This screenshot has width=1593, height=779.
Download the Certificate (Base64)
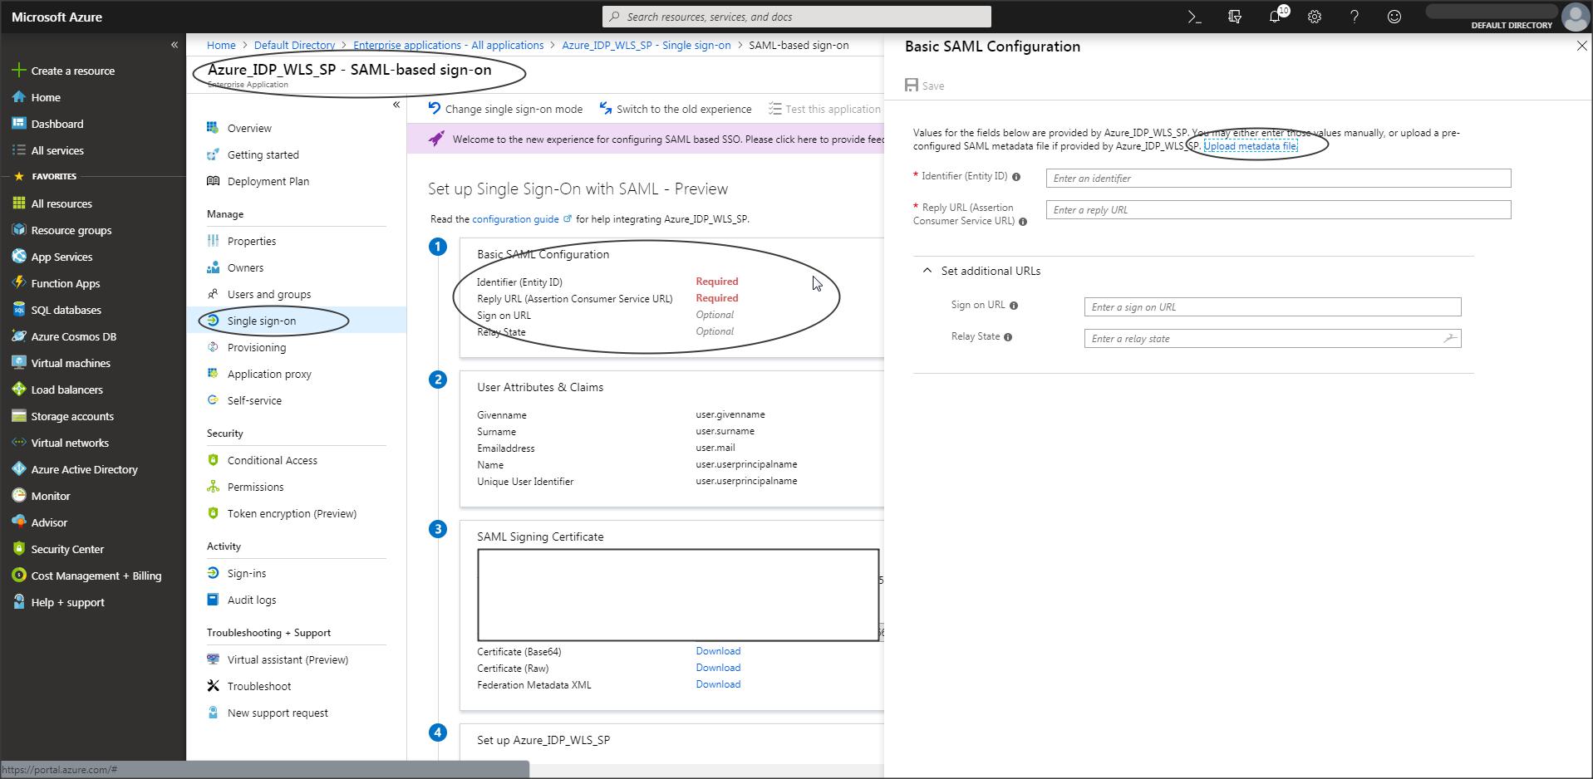click(718, 651)
